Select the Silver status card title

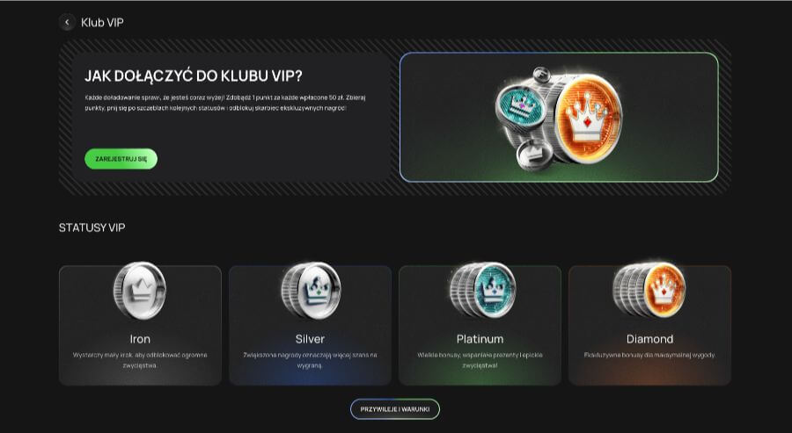click(x=310, y=339)
